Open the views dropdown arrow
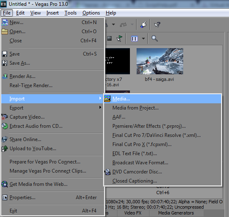229x217 pixels. click(x=143, y=39)
